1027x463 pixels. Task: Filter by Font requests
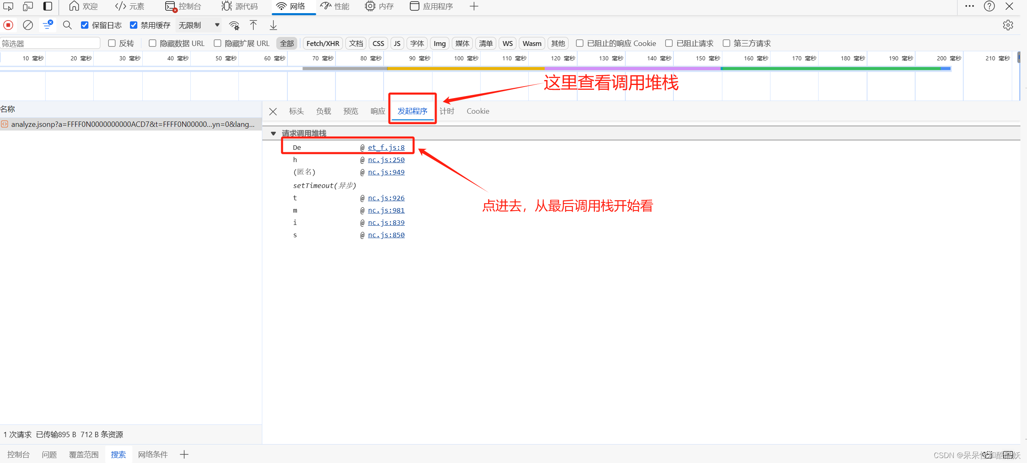pyautogui.click(x=417, y=43)
